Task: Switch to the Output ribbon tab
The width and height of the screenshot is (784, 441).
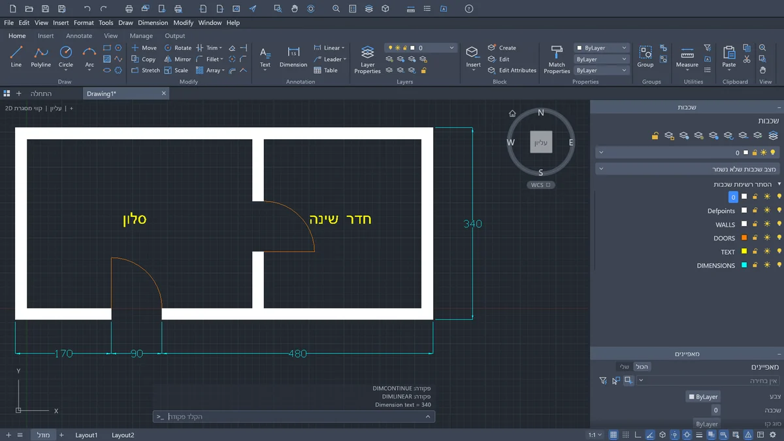Action: [175, 36]
